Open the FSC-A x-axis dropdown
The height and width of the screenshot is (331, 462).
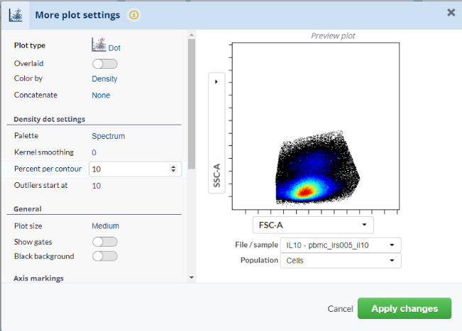pyautogui.click(x=313, y=225)
